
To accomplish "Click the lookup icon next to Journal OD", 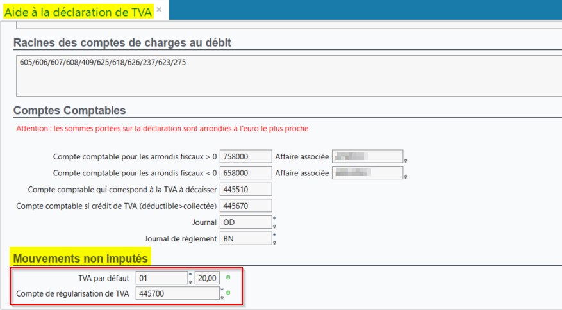I will point(275,225).
